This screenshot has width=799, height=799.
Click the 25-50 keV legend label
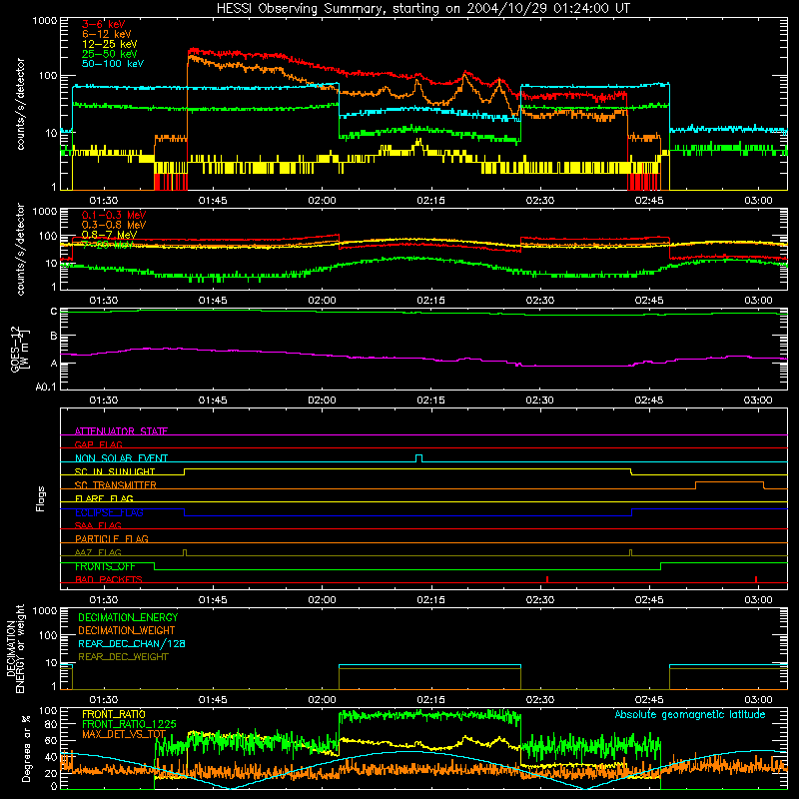(110, 54)
